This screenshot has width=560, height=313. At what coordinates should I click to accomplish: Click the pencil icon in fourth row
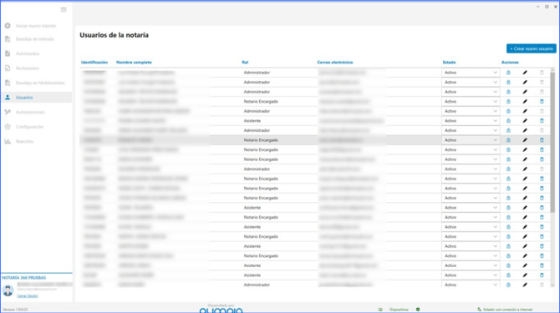pyautogui.click(x=525, y=102)
